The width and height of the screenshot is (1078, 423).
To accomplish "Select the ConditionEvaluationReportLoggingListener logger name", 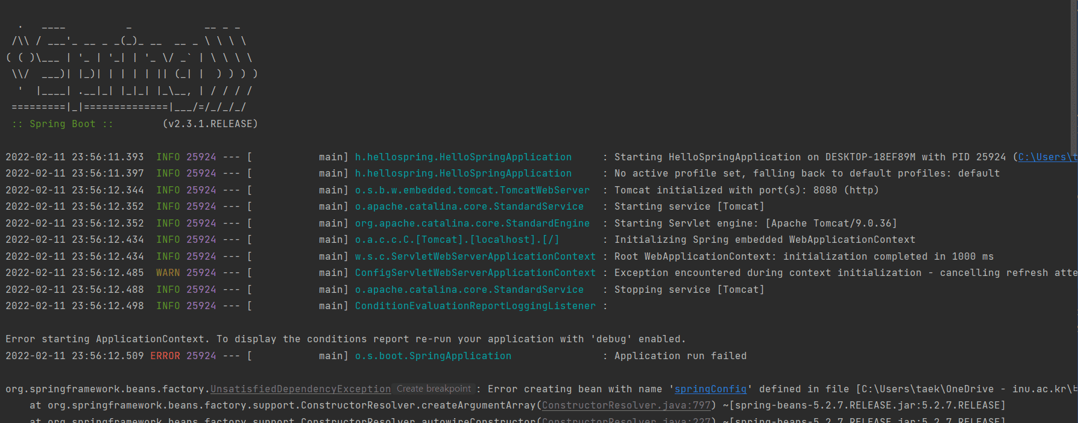I will pyautogui.click(x=475, y=306).
